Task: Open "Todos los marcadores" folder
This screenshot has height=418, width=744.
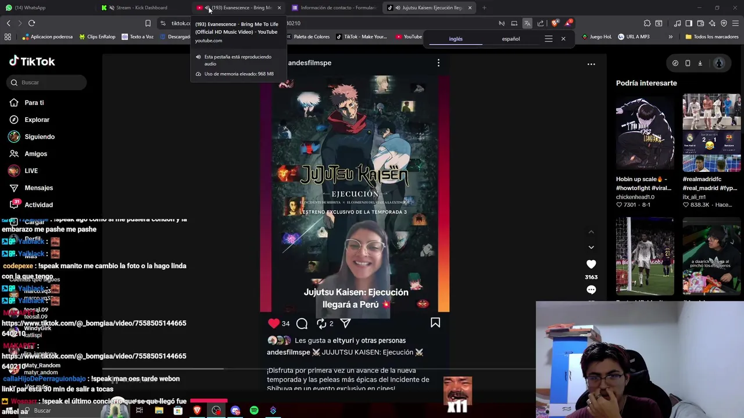Action: pyautogui.click(x=711, y=37)
